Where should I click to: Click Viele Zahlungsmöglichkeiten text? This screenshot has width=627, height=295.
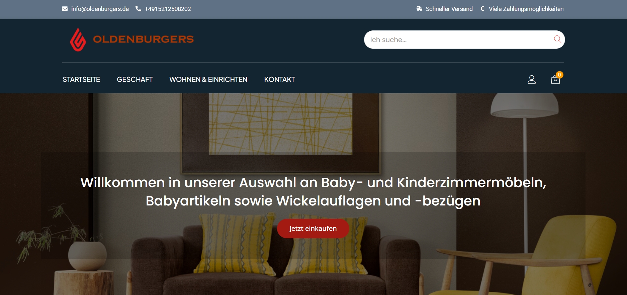click(x=526, y=9)
